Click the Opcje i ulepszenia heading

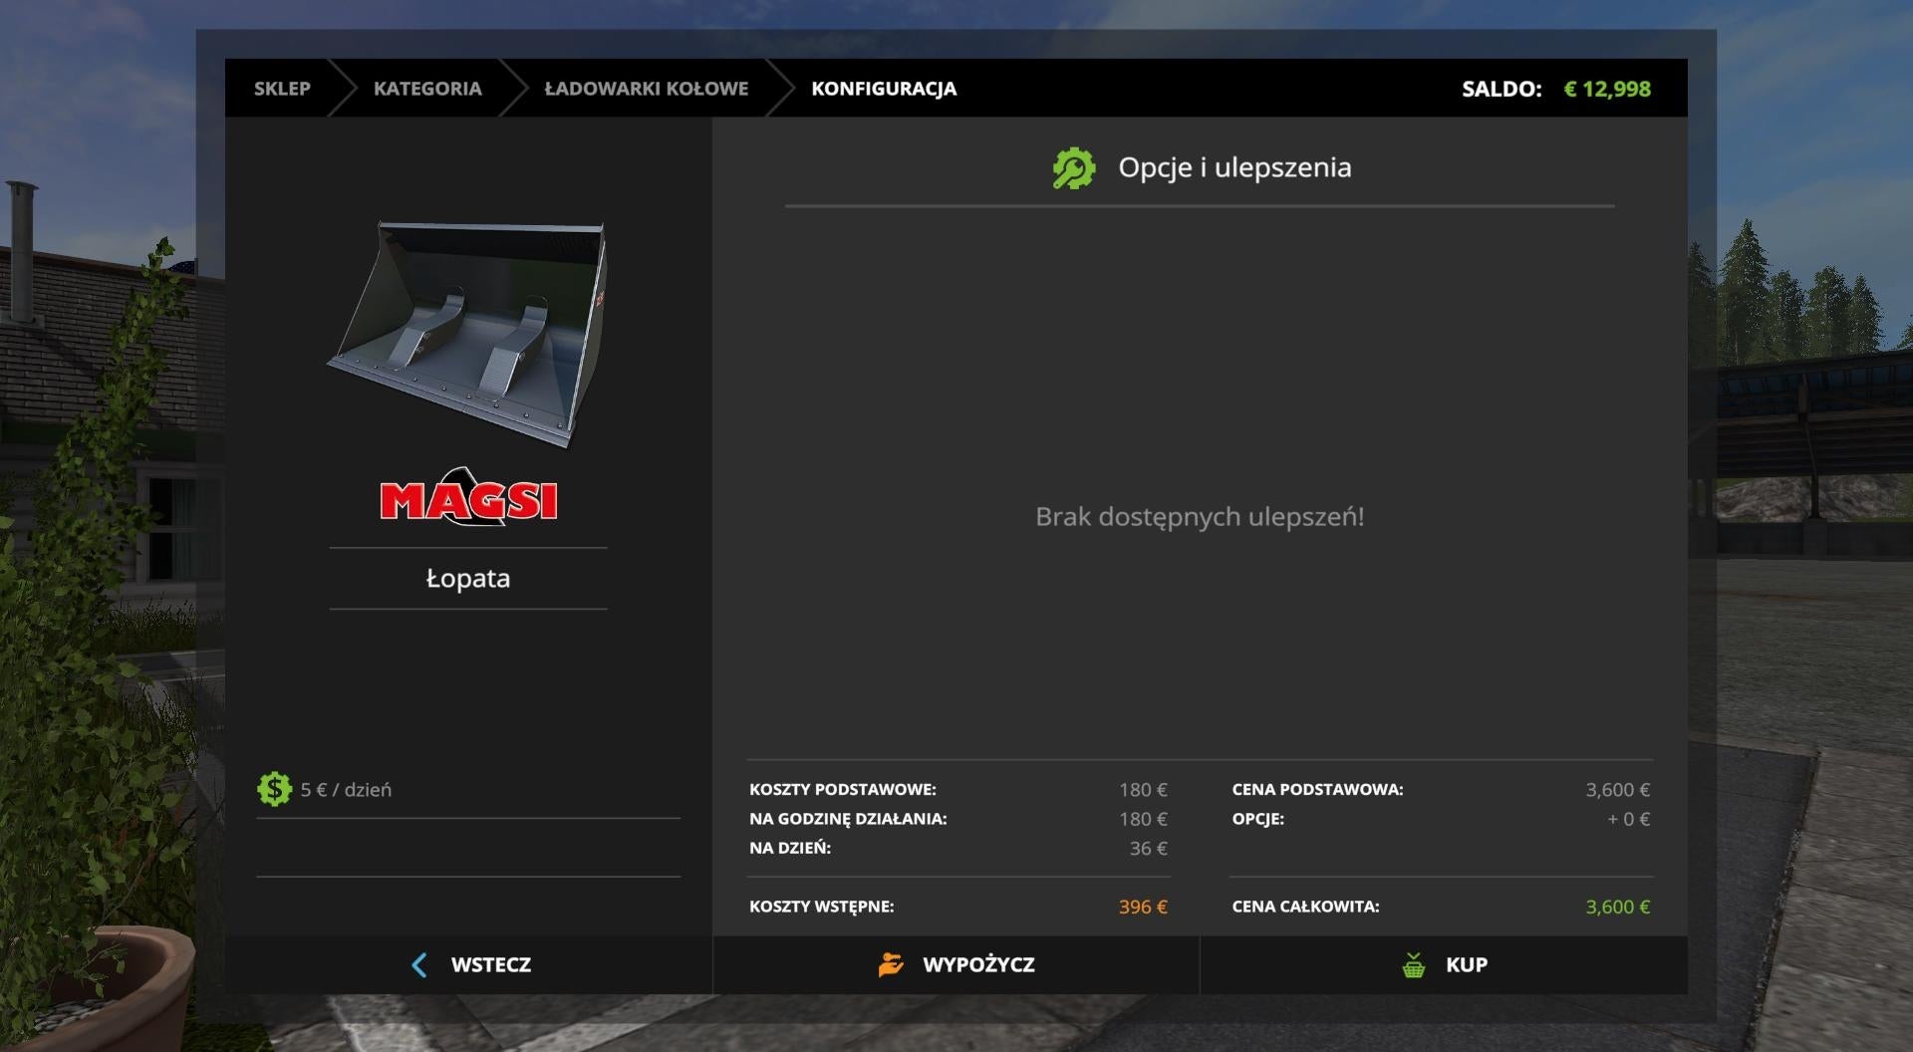coord(1234,167)
